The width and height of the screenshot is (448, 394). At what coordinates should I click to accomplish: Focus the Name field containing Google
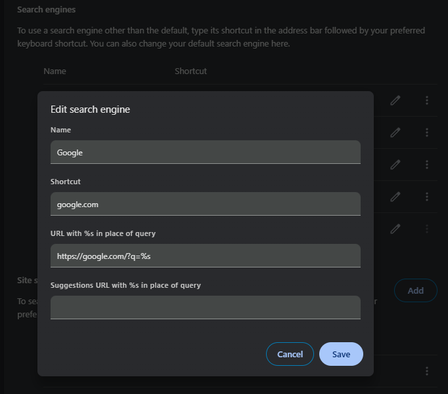[205, 152]
